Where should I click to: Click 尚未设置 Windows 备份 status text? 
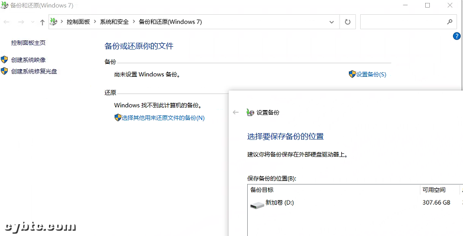pos(147,75)
